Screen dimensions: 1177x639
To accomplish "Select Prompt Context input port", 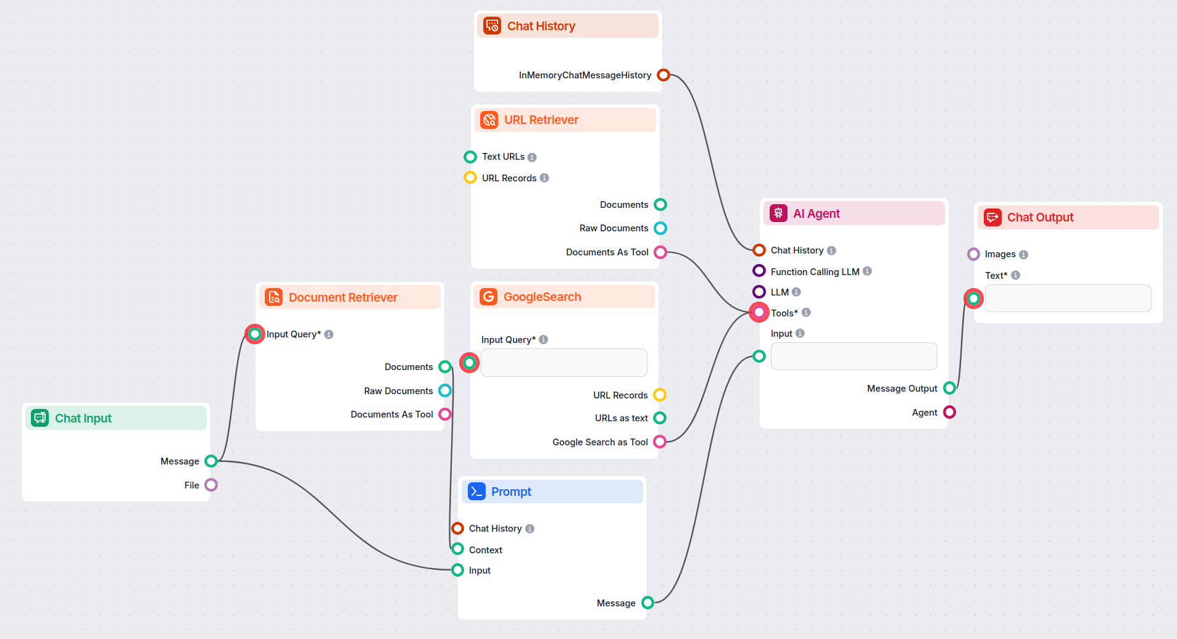I will 457,549.
